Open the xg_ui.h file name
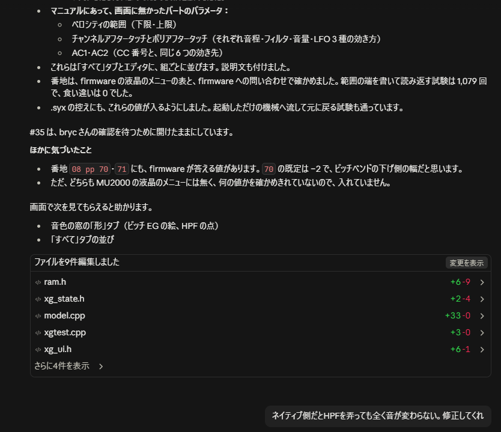This screenshot has height=432, width=501. point(58,349)
